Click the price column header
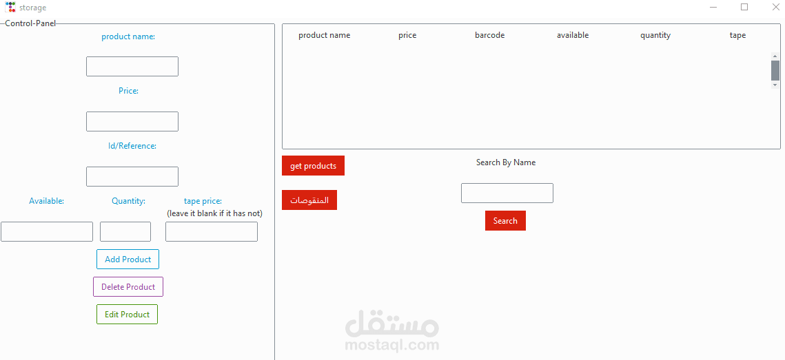The image size is (785, 360). pos(407,35)
